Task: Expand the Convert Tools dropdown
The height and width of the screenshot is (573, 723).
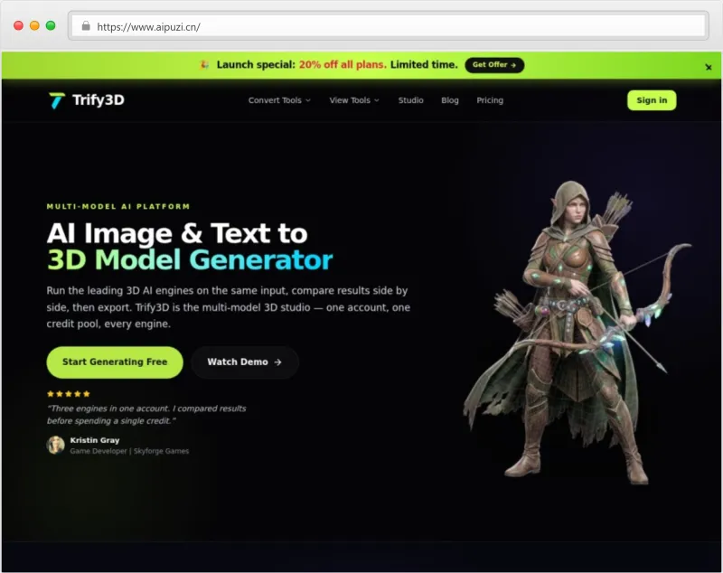Action: click(x=279, y=100)
